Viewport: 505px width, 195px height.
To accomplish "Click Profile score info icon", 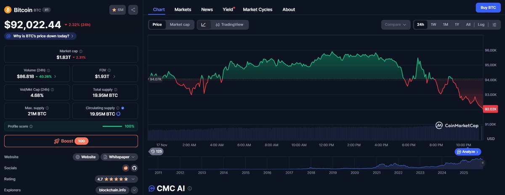I will coord(31,126).
